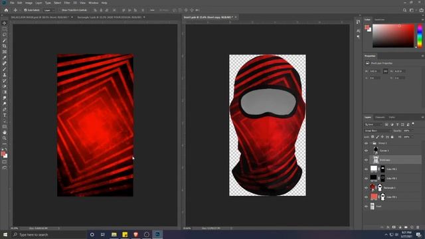Open the Color panel flyout menu

coord(422,20)
